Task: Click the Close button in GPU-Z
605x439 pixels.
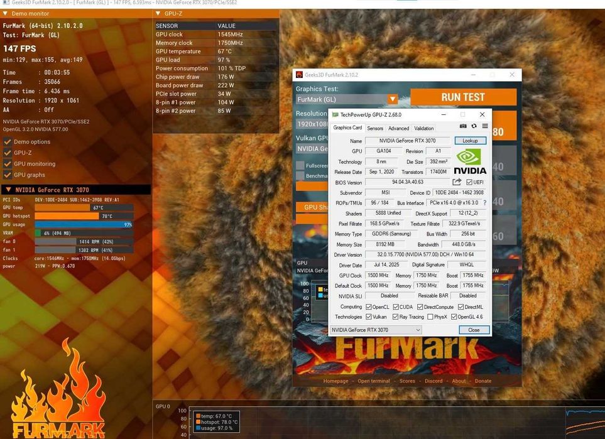Action: 474,330
